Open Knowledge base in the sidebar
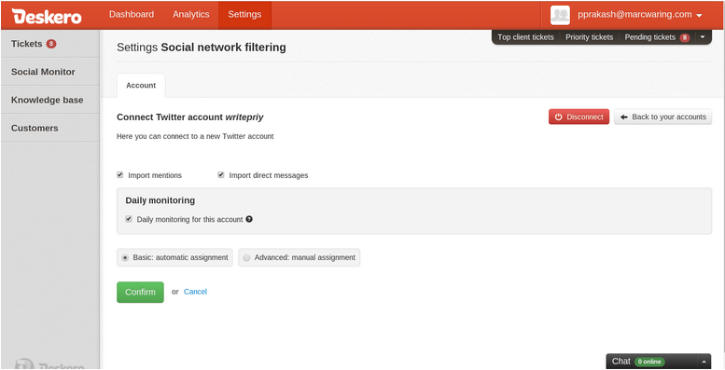 pyautogui.click(x=50, y=100)
